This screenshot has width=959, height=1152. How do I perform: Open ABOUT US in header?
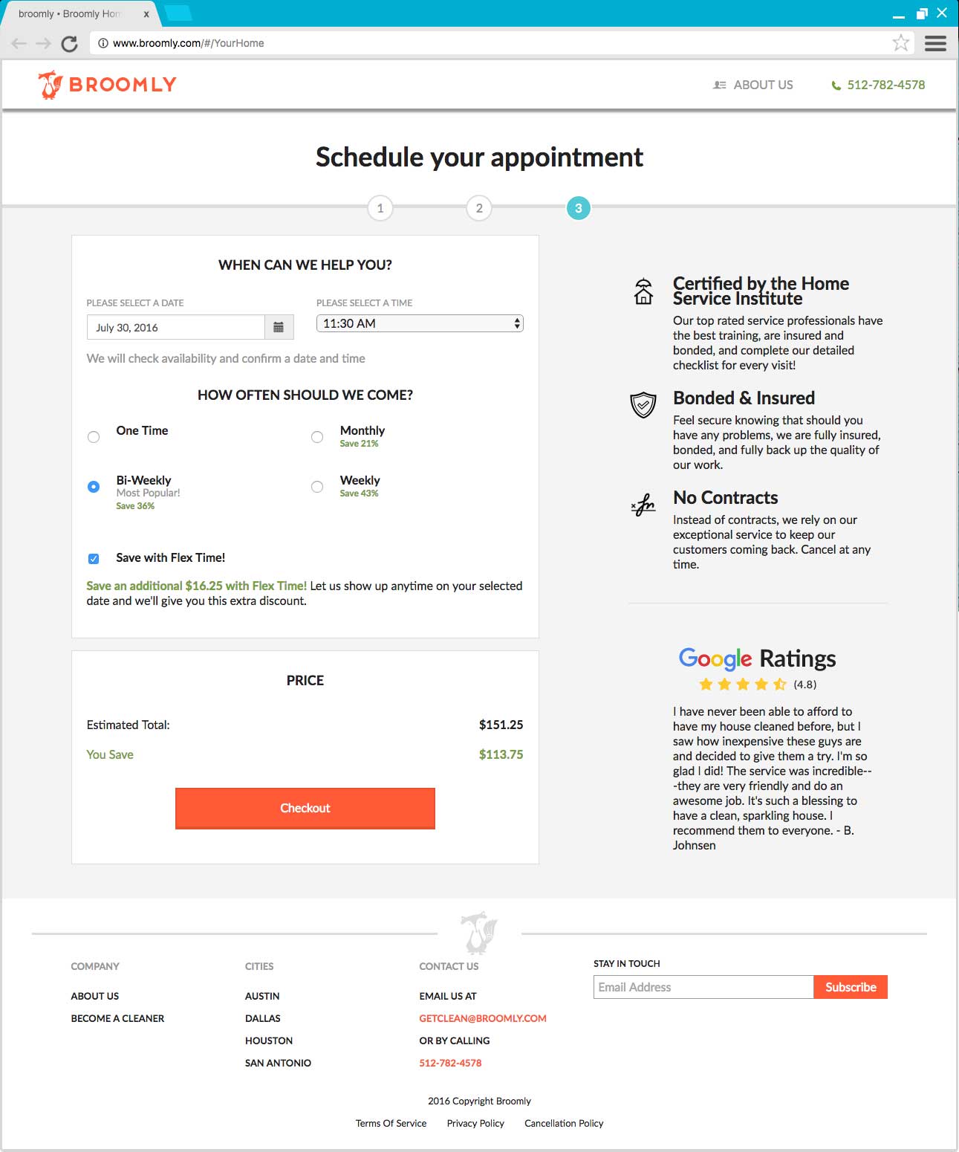click(x=753, y=85)
